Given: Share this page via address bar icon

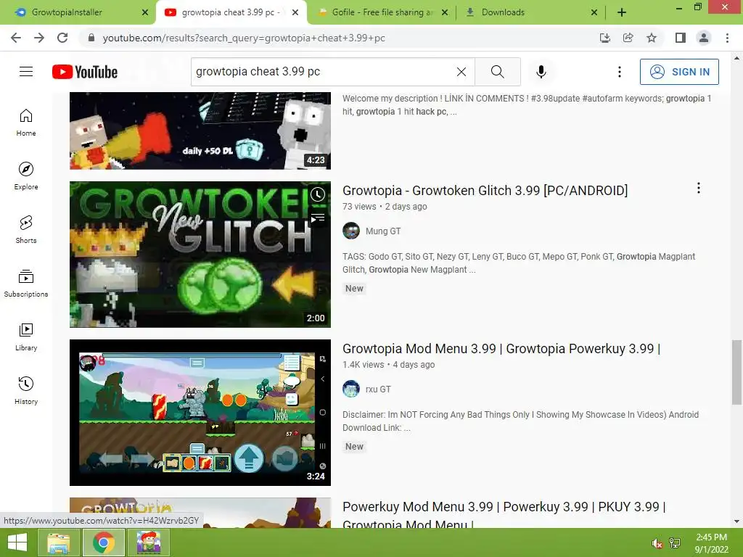Looking at the screenshot, I should pyautogui.click(x=628, y=38).
